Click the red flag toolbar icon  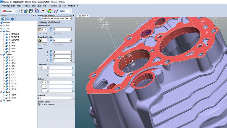(x=43, y=11)
